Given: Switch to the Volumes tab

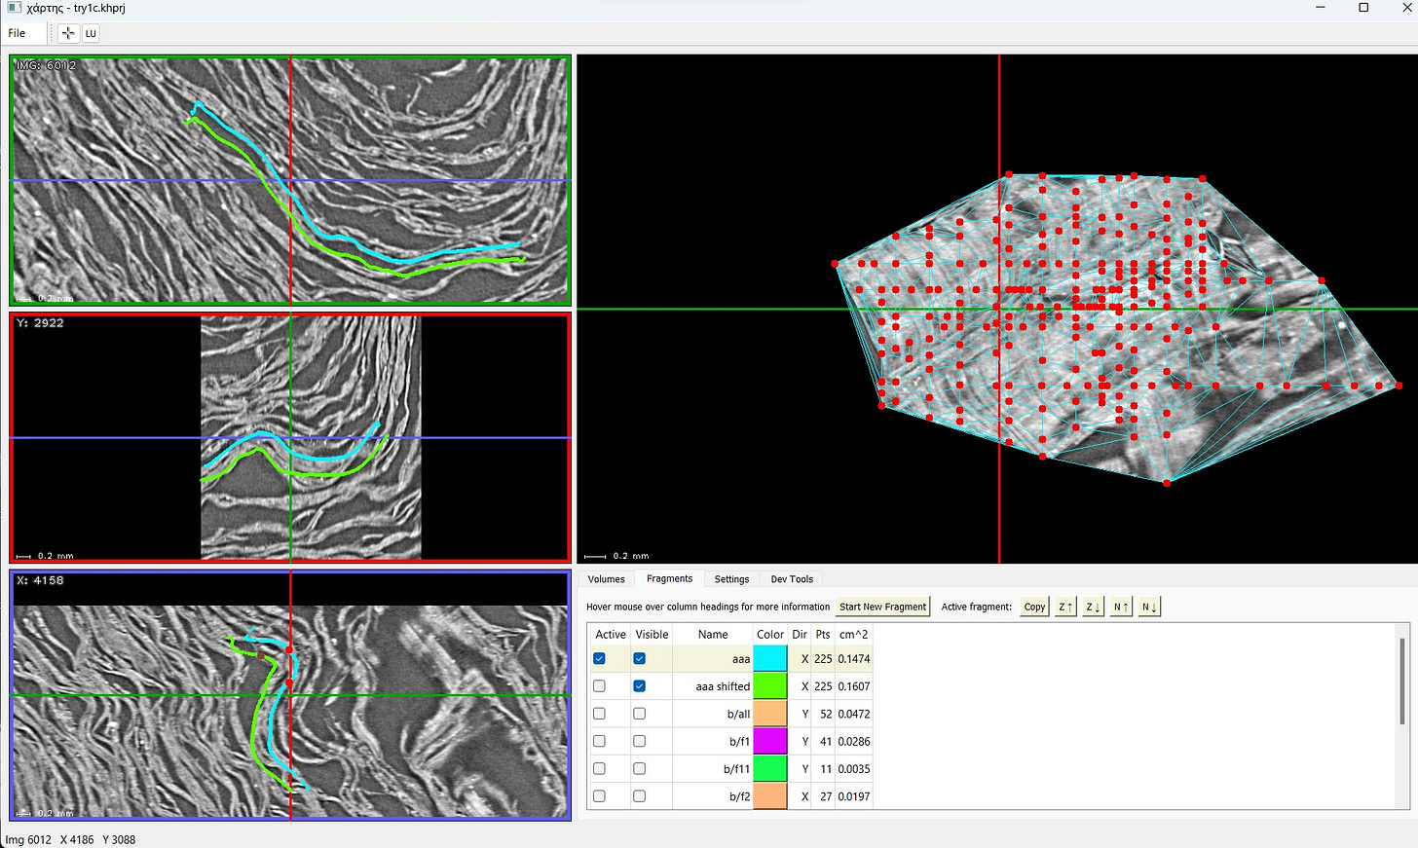Looking at the screenshot, I should 606,579.
